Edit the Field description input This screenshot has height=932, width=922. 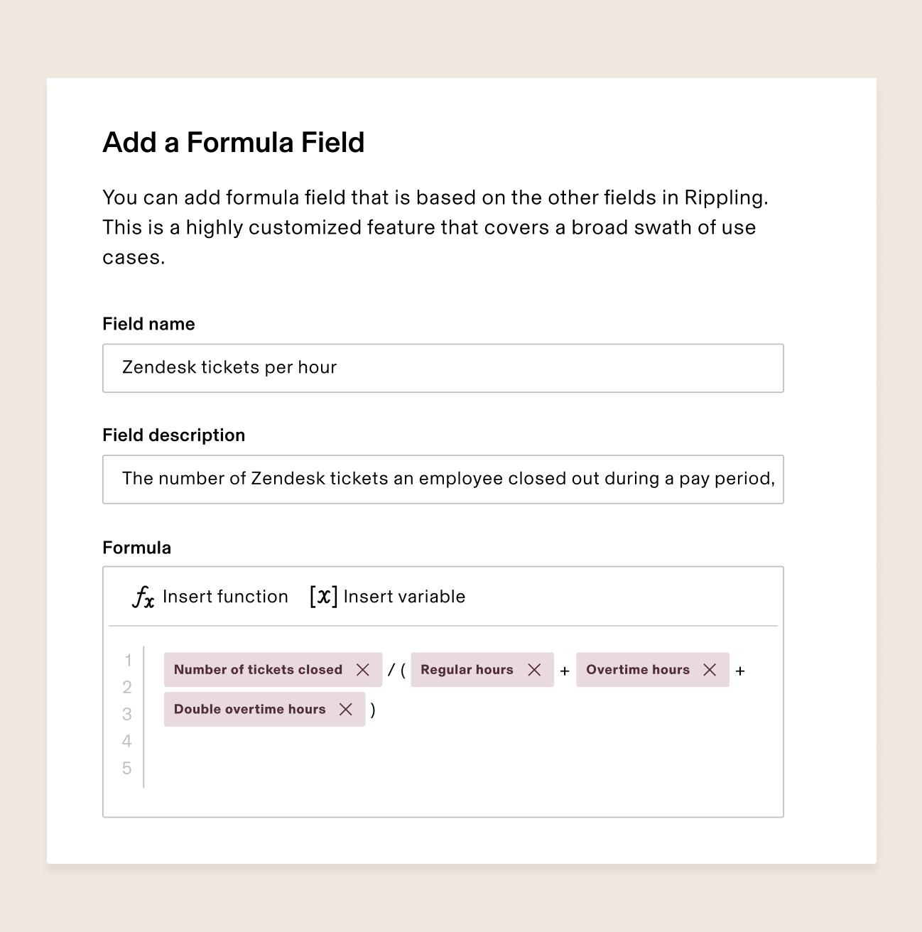tap(443, 479)
